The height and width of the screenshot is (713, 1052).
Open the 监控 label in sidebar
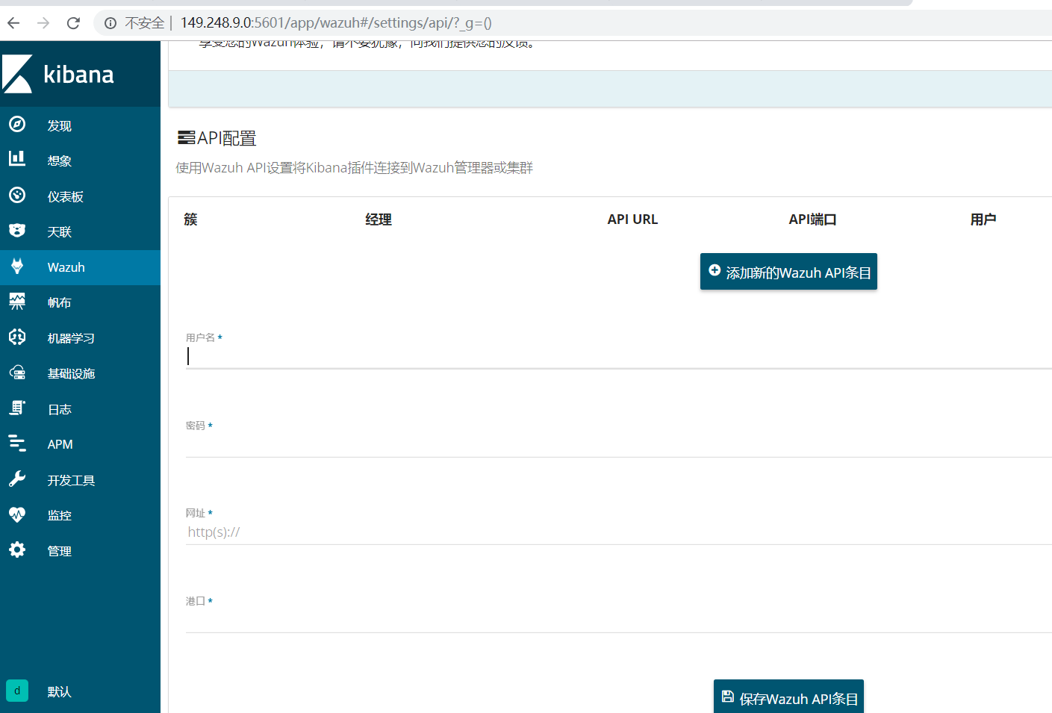(60, 515)
